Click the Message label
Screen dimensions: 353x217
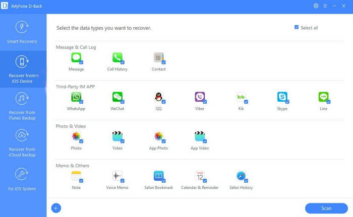click(76, 69)
